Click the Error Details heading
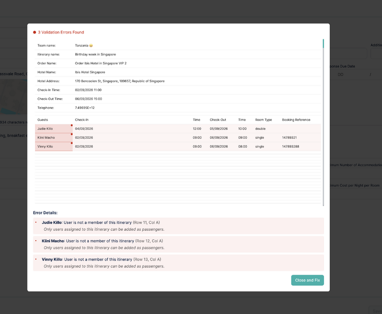This screenshot has width=382, height=314. (45, 213)
